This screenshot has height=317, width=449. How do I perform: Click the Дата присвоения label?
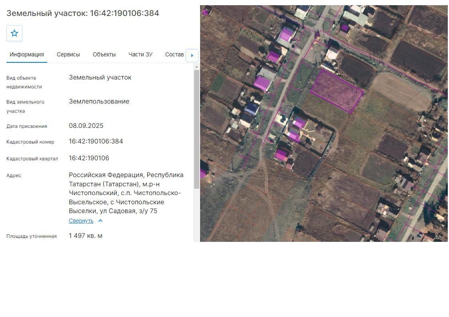[27, 126]
